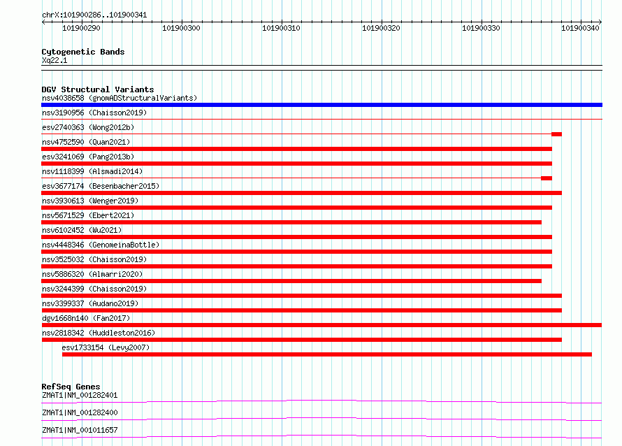Image resolution: width=622 pixels, height=446 pixels.
Task: Click ruler position label 101900340
Action: 580,28
